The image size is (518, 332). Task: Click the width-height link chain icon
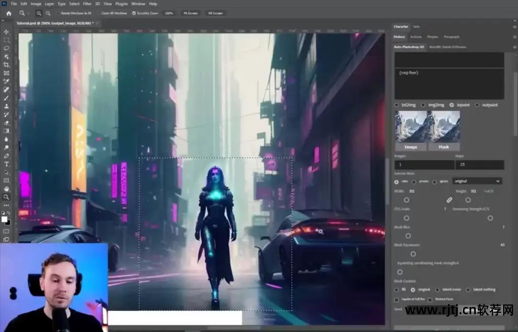coord(449,200)
